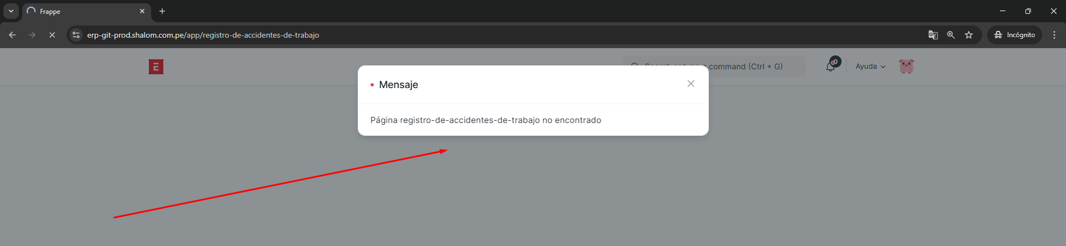Close the Frappe tab
This screenshot has height=246, width=1066.
pos(142,11)
